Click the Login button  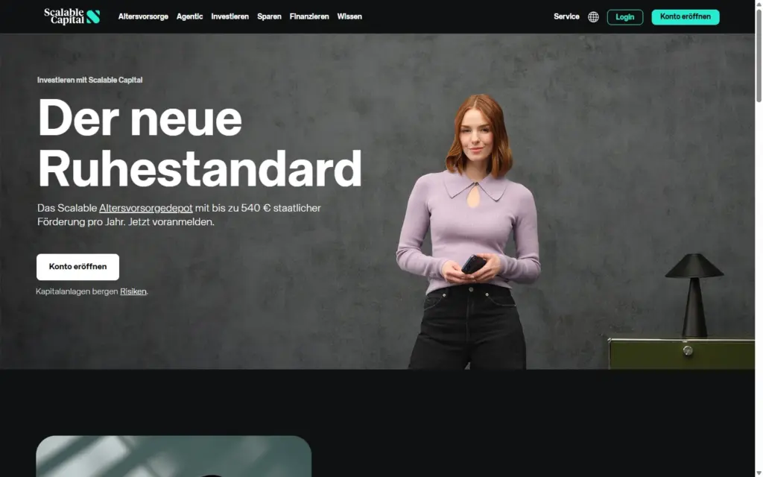tap(625, 17)
